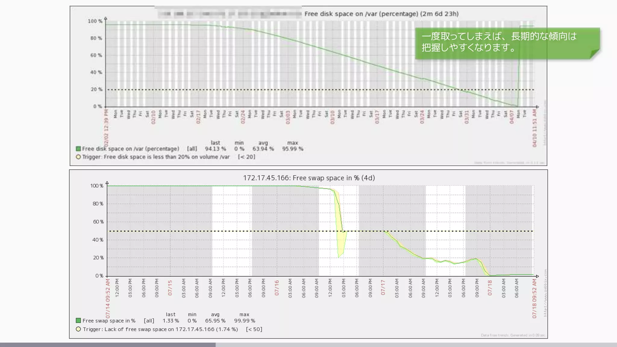Click the y-axis arrow atop the disk space graph
The image size is (617, 347).
tap(105, 18)
